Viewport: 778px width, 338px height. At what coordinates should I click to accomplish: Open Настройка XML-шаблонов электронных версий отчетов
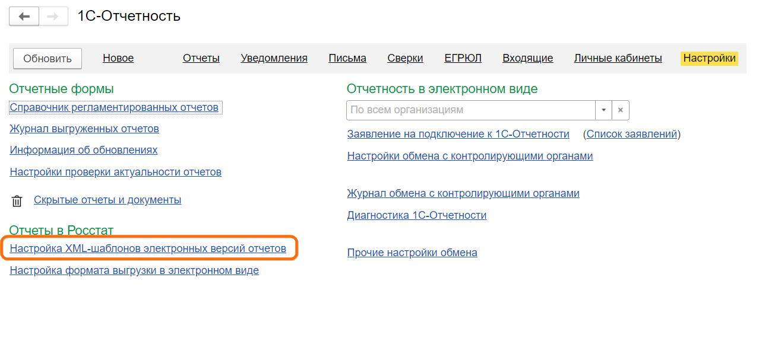(148, 248)
